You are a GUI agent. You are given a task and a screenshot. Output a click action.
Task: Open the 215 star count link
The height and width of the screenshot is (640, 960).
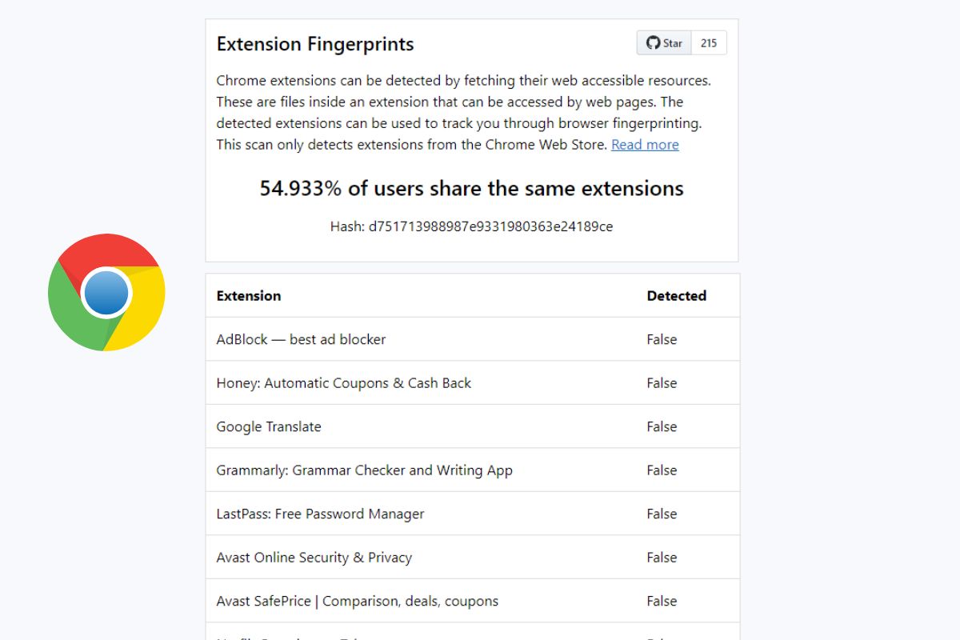[x=709, y=43]
